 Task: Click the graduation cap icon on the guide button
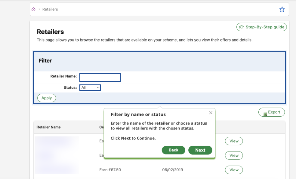click(x=242, y=27)
